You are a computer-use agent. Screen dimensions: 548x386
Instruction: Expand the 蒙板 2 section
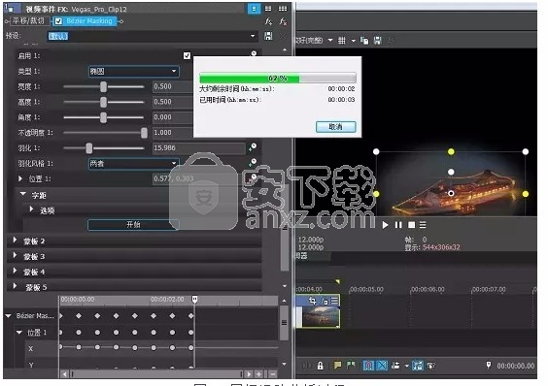(x=15, y=241)
